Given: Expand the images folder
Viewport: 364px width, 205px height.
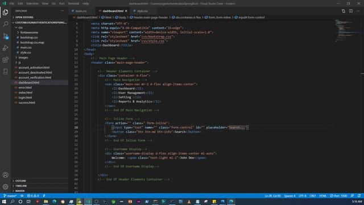Looking at the screenshot, I should 23,58.
